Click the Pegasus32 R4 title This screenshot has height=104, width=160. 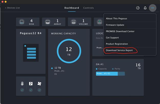(31, 33)
